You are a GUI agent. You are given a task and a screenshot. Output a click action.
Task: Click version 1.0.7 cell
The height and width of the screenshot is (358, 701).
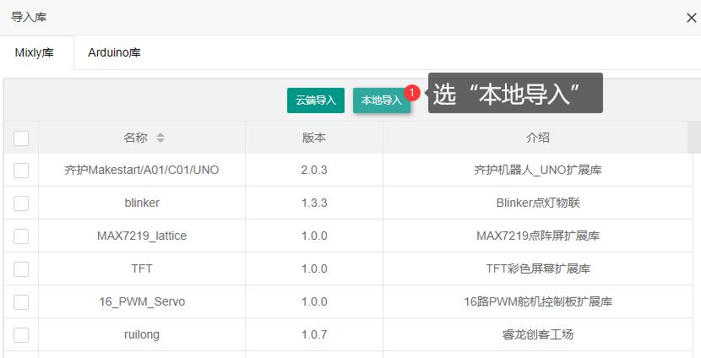[314, 334]
